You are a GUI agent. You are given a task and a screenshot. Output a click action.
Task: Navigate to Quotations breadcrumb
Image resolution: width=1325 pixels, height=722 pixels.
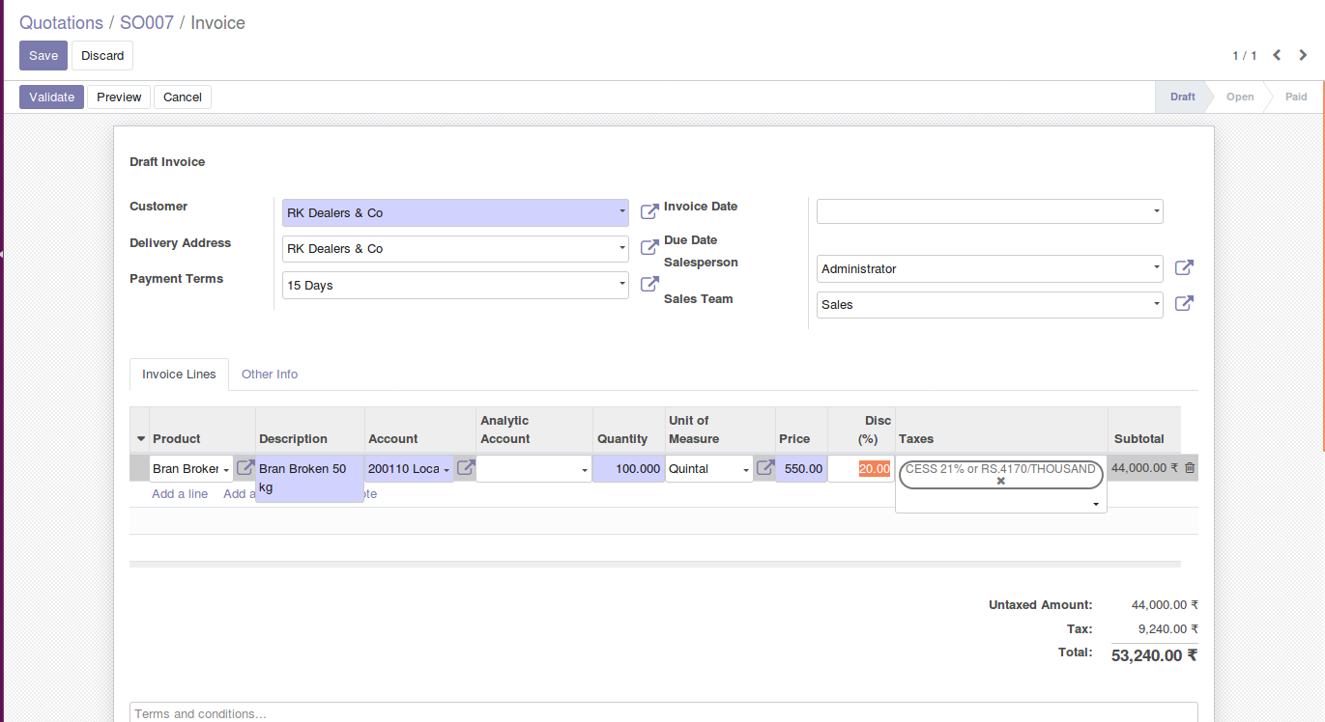click(x=61, y=22)
